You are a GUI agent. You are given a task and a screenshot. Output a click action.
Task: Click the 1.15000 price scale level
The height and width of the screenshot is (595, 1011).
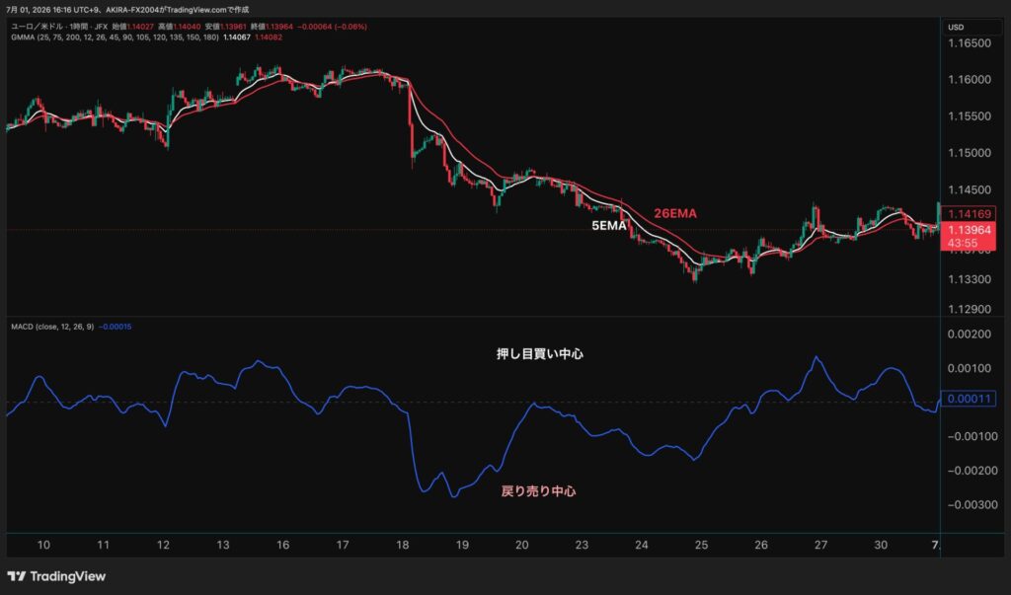coord(970,153)
